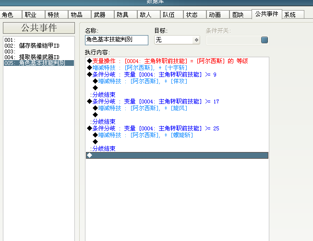
Task: Select the 条件分歧 >= 17 line
Action: (x=177, y=101)
